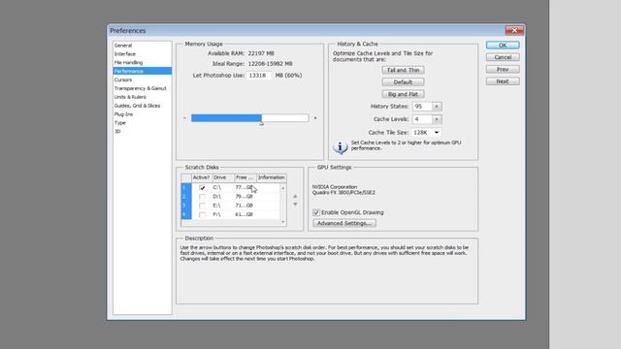
Task: Close the Preferences dialog with X
Action: (x=514, y=30)
